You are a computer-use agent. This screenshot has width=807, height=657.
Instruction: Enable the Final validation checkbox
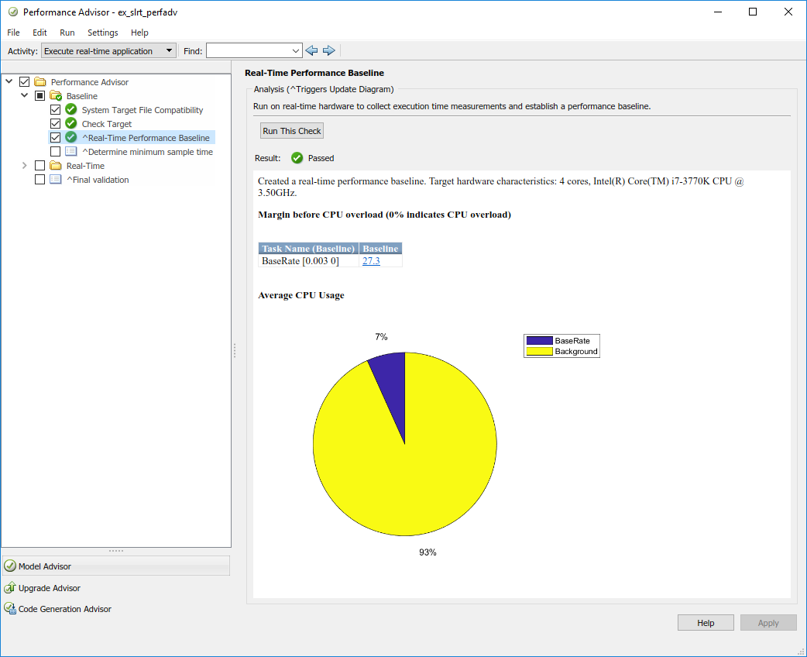tap(39, 179)
